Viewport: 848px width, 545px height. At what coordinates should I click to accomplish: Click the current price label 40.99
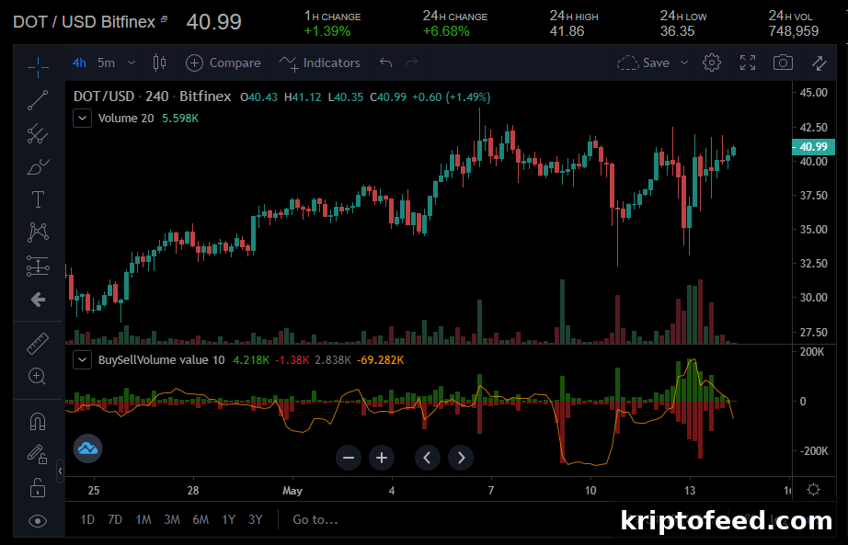point(813,146)
